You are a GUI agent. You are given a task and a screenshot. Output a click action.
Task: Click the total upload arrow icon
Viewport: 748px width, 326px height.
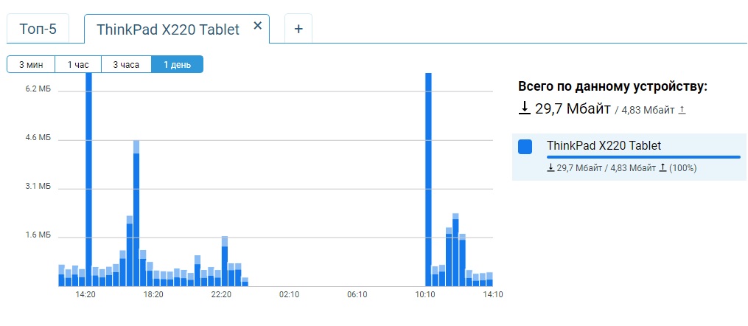point(682,110)
